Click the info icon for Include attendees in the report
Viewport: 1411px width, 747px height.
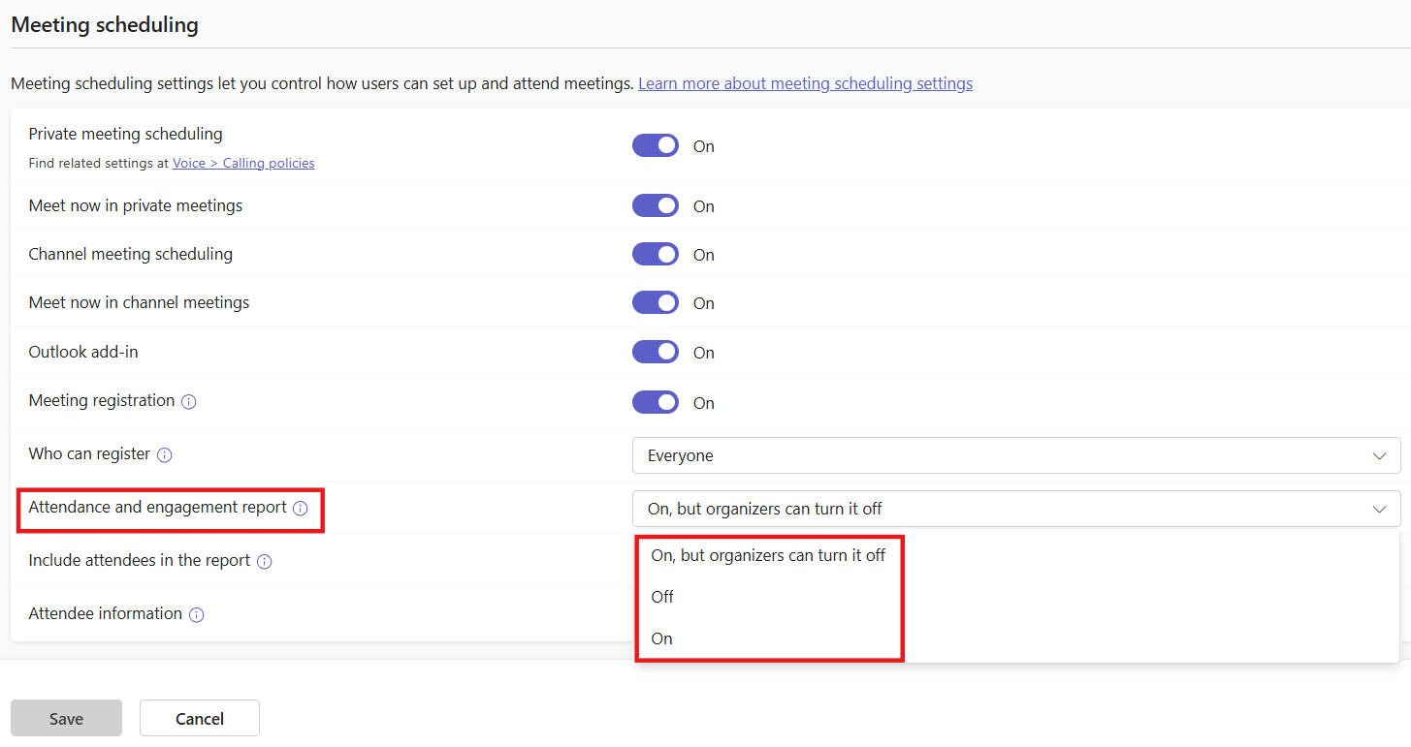264,560
